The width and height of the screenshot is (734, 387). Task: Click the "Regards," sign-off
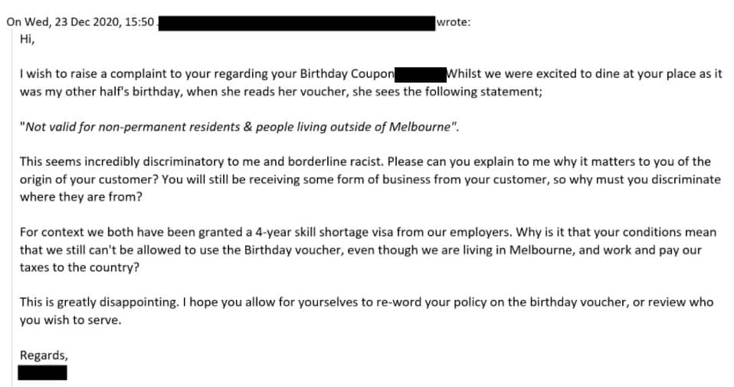[x=44, y=355]
